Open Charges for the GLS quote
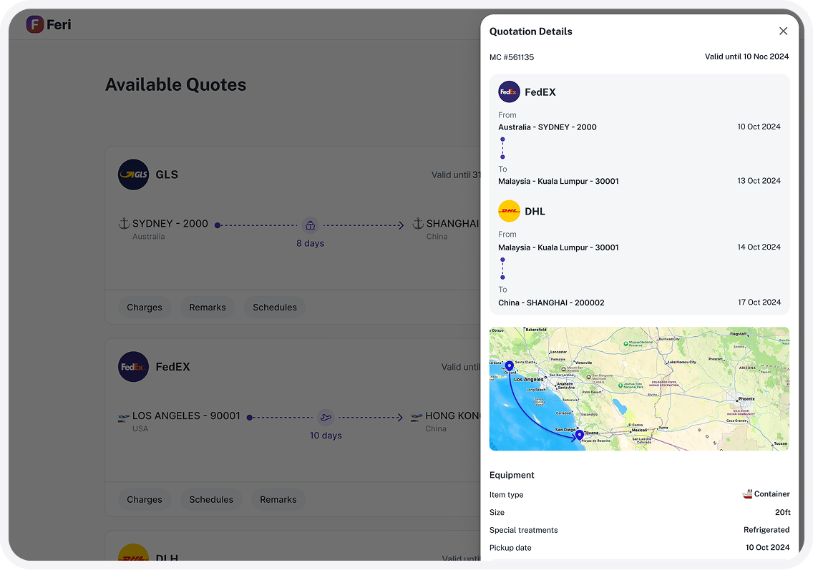The image size is (813, 570). pos(145,308)
